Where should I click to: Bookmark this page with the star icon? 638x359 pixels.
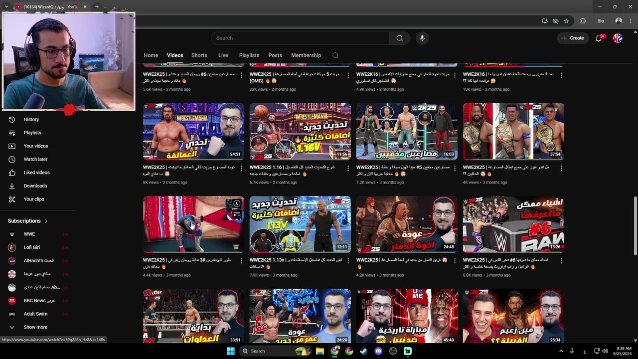566,21
